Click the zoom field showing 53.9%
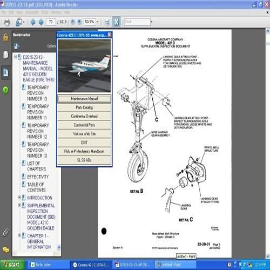 coord(90,22)
